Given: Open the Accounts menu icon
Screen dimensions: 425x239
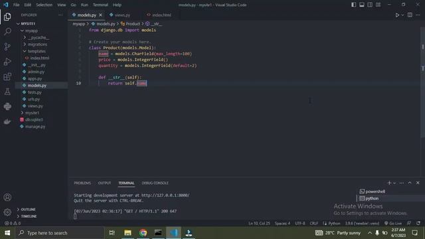Looking at the screenshot, I should tap(7, 197).
